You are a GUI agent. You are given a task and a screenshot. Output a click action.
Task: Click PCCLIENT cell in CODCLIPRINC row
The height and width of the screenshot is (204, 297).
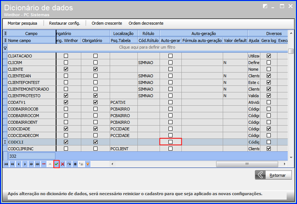click(x=124, y=149)
